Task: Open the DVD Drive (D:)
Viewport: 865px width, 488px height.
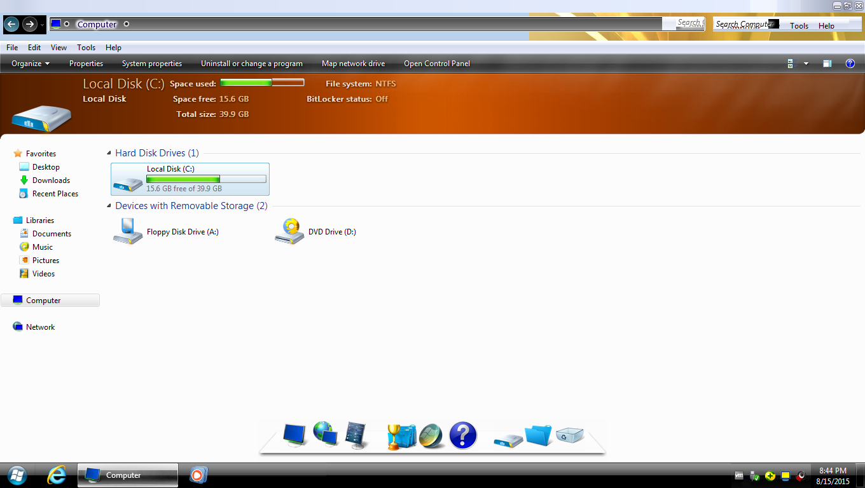Action: (290, 231)
